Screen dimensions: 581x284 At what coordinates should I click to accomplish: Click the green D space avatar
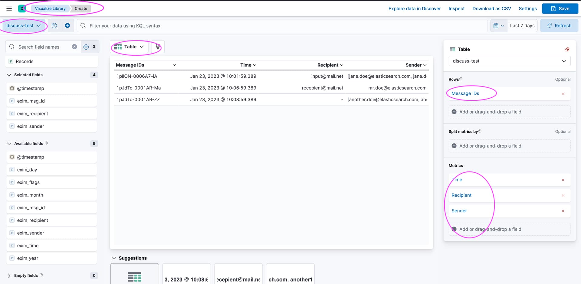coord(22,8)
